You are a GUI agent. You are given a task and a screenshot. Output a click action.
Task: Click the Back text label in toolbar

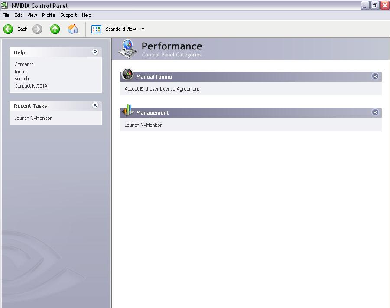(22, 29)
